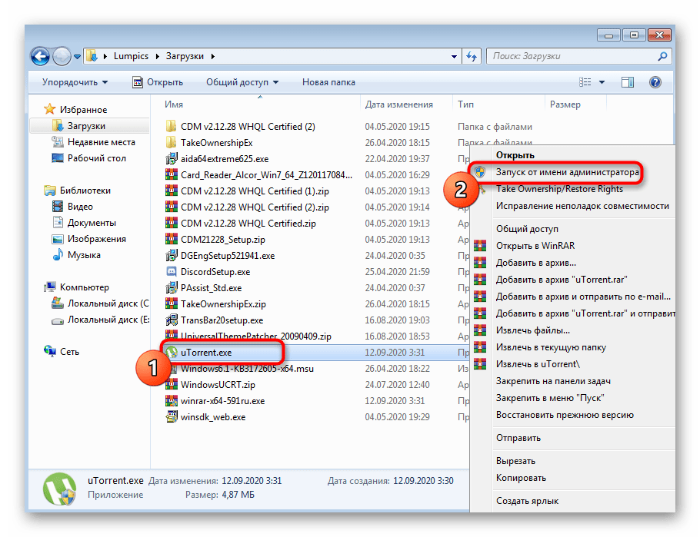Select the CDM v2.12.28 WHQL Certified (2) folder icon
Screen dimensions: 700x537
tap(171, 126)
